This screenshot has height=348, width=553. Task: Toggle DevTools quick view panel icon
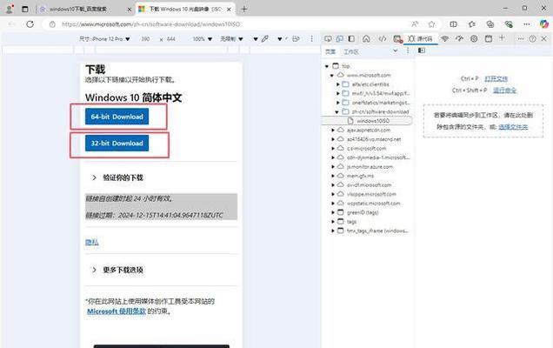point(351,39)
